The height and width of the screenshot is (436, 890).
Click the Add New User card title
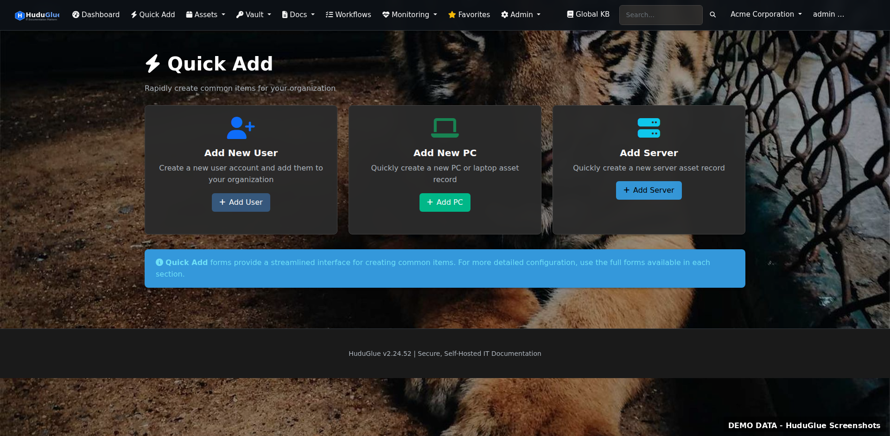[x=241, y=153]
